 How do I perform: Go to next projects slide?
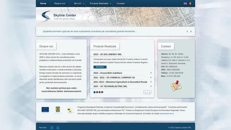point(149,92)
